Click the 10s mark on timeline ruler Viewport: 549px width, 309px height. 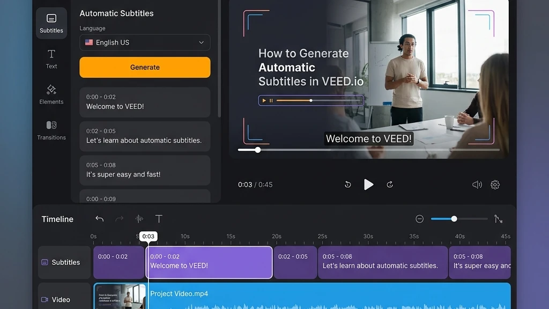[x=185, y=237]
